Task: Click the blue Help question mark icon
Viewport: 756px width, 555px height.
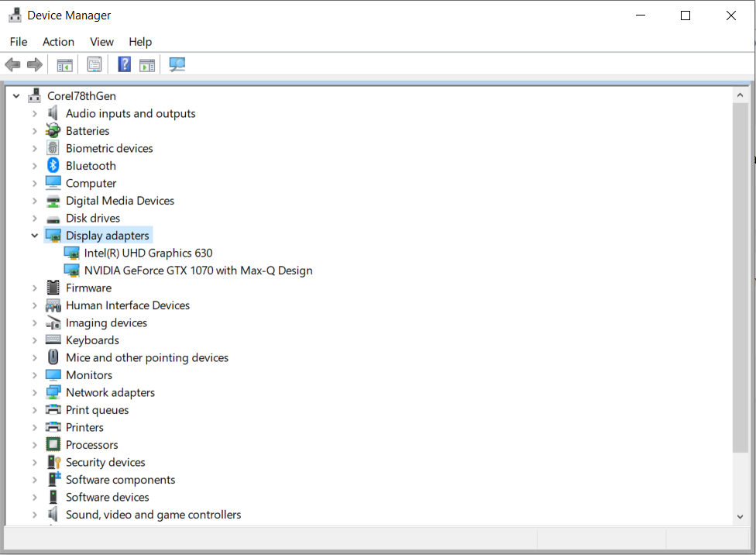Action: (x=125, y=64)
